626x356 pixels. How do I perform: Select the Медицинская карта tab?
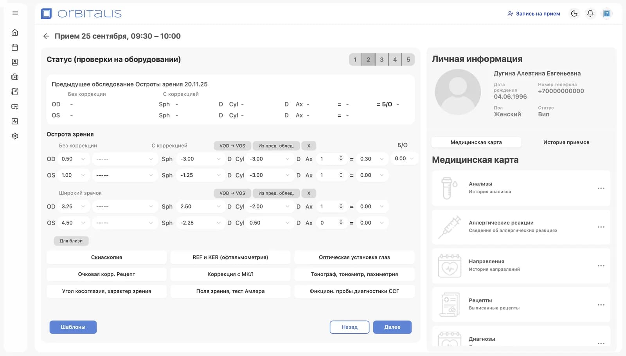(476, 142)
